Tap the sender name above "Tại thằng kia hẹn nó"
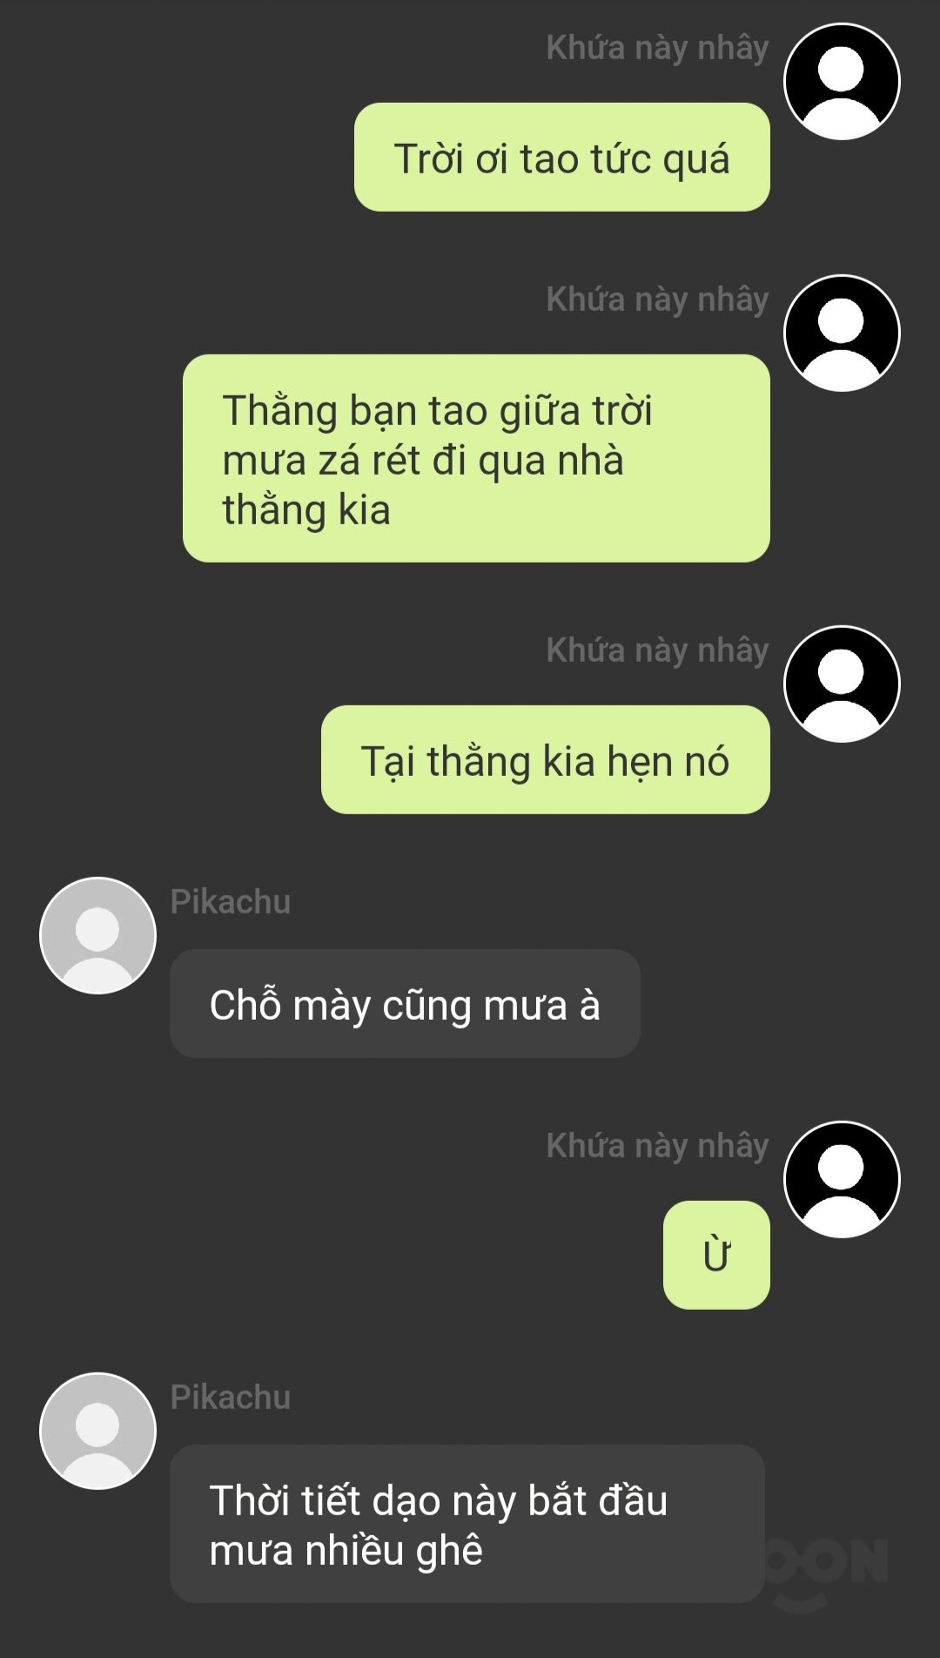The width and height of the screenshot is (940, 1658). (657, 650)
